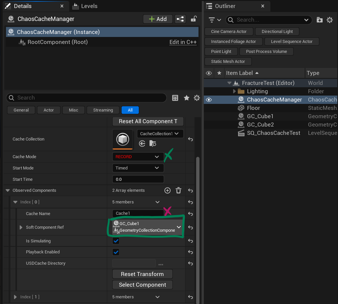Disable the Playback Enabled checkbox
Image resolution: width=338 pixels, height=304 pixels.
click(x=116, y=252)
